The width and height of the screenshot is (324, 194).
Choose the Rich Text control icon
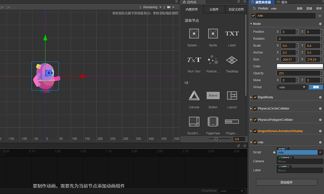pos(194,60)
